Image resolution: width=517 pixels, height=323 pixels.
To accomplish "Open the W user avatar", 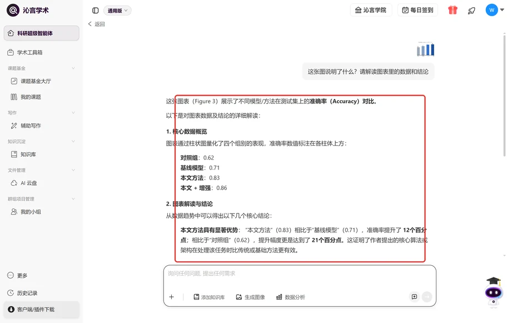I will [491, 10].
